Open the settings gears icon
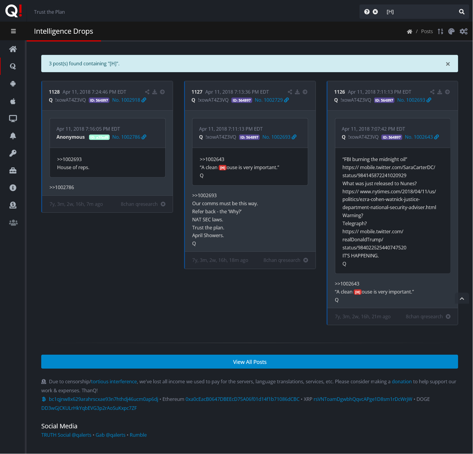The width and height of the screenshot is (473, 454). [x=463, y=31]
